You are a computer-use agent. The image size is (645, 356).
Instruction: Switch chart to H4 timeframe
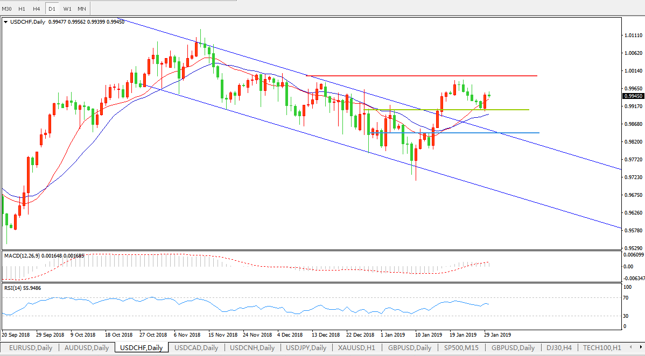point(37,9)
